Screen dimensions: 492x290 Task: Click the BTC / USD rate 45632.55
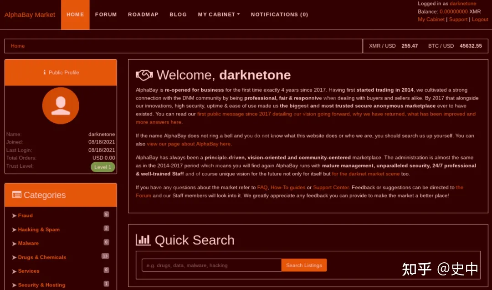tap(471, 46)
